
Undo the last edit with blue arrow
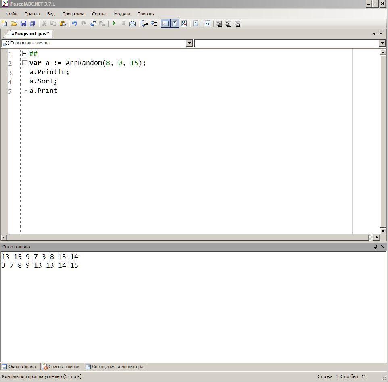tap(75, 23)
